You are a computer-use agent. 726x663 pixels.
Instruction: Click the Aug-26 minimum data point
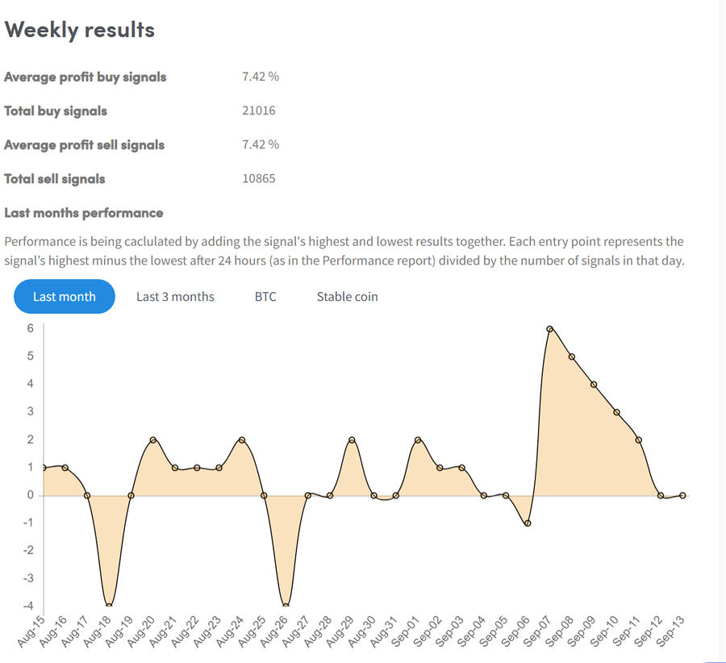click(286, 606)
